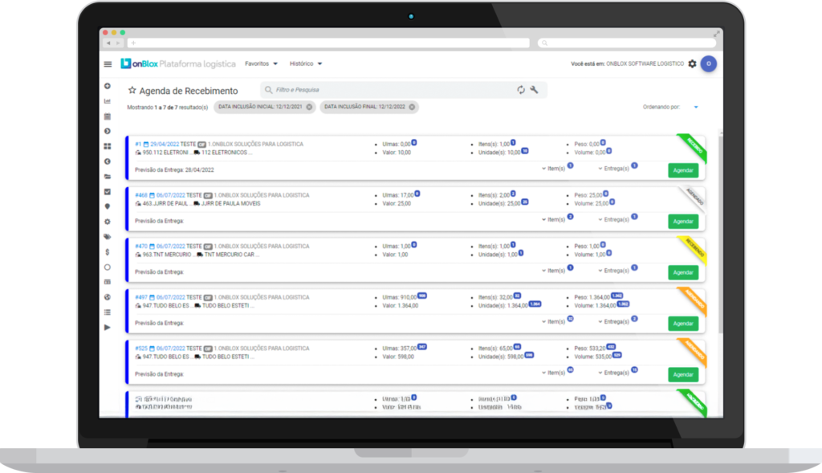Click the plus circle sidebar icon
This screenshot has height=473, width=822.
(x=108, y=86)
